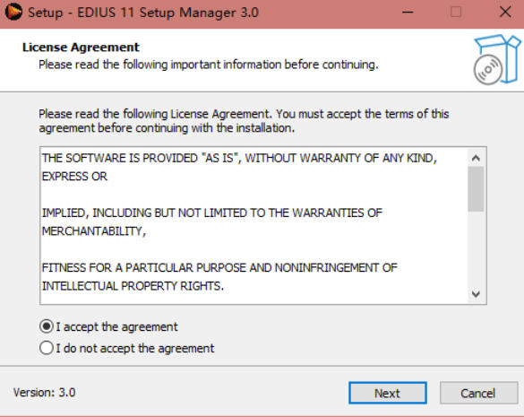524x417 pixels.
Task: Click the 'I do not accept the agreement' label text
Action: (134, 348)
